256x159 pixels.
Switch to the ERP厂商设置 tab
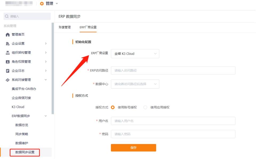click(88, 27)
